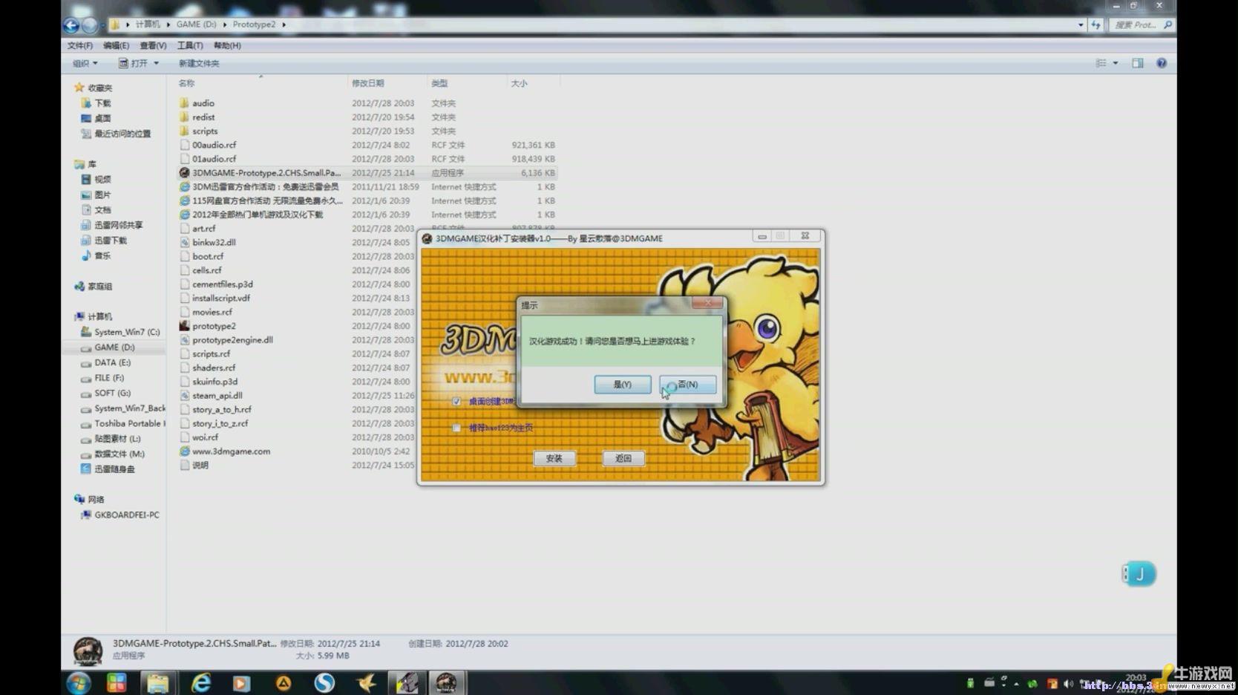The image size is (1238, 695).
Task: Close the 提示 prompt dialog
Action: 709,303
